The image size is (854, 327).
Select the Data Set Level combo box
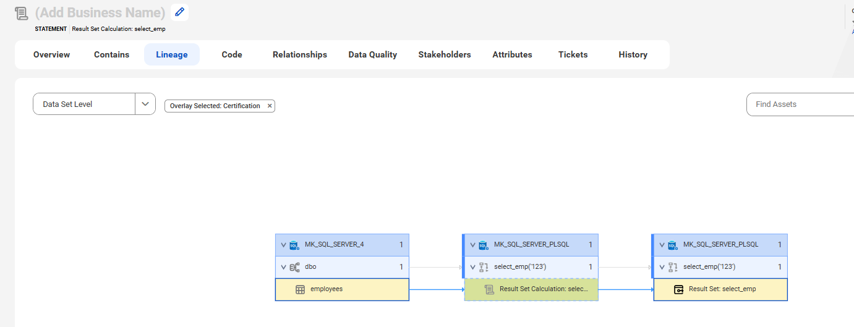coord(94,104)
